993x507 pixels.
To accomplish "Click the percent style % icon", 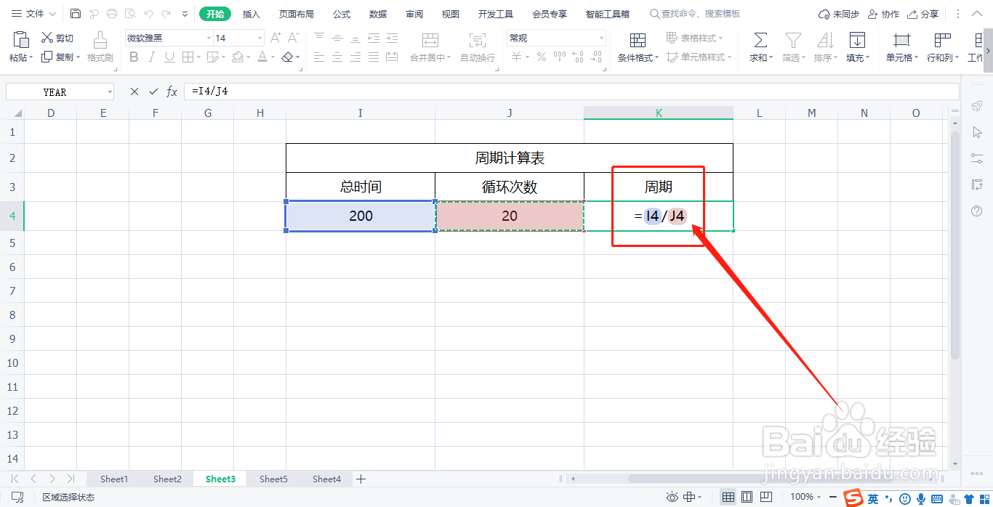I will pos(541,57).
